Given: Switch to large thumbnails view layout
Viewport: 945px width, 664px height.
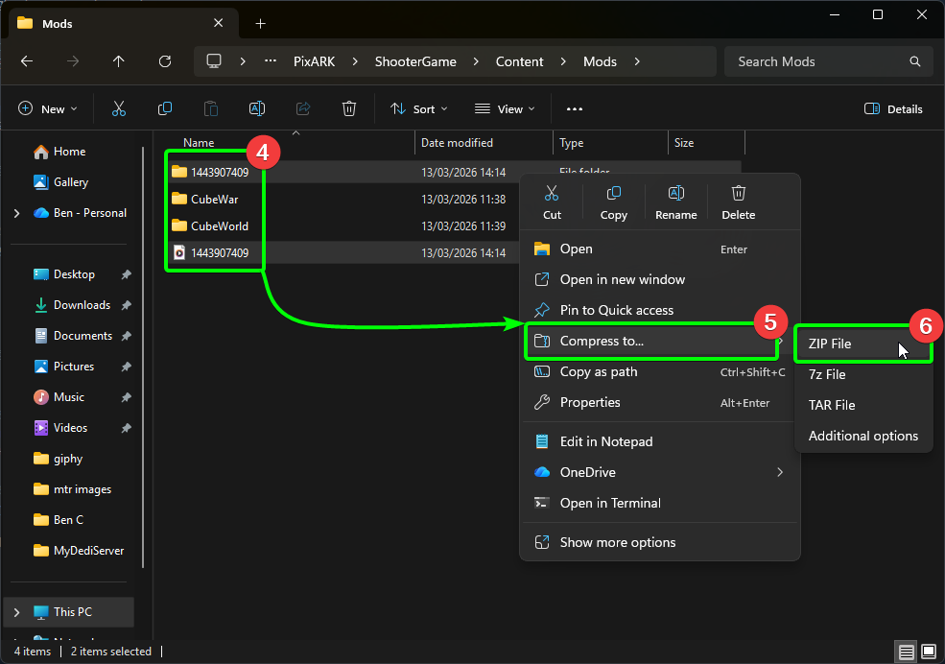Looking at the screenshot, I should tap(928, 652).
